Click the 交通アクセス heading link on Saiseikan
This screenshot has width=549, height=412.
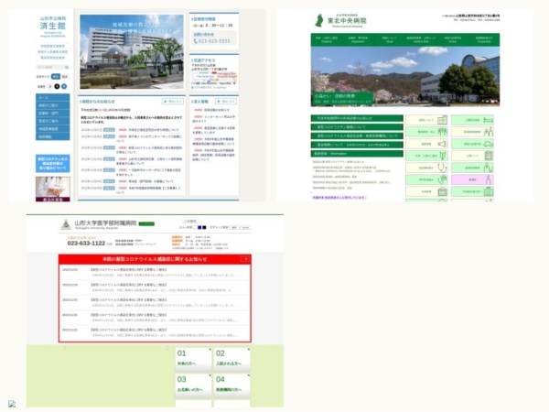pyautogui.click(x=203, y=60)
